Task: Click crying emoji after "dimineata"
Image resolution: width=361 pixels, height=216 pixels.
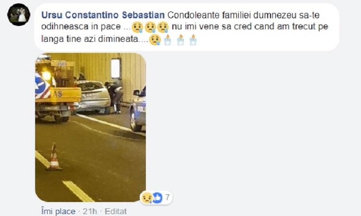Action: [155, 40]
